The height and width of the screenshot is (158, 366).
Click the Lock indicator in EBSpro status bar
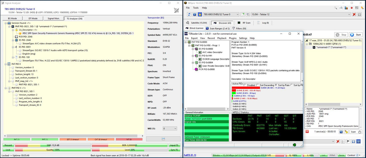tap(324, 155)
